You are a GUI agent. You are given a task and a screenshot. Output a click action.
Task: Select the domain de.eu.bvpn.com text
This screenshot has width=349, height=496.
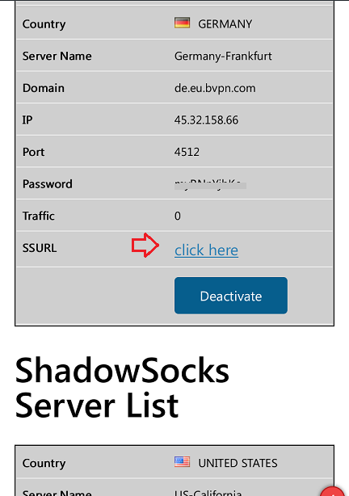point(215,88)
